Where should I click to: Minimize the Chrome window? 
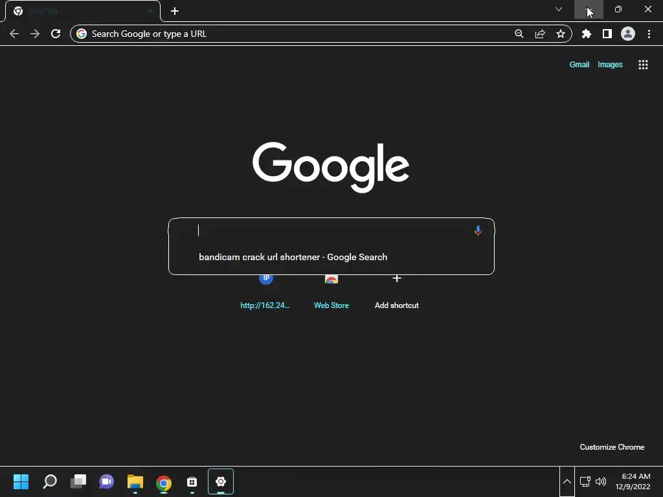pyautogui.click(x=589, y=9)
